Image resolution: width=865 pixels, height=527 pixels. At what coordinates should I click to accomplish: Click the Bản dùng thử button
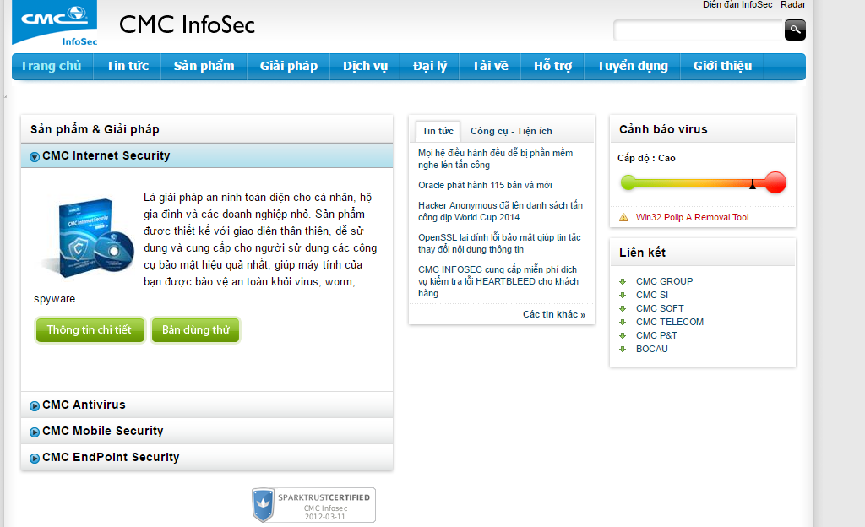[x=195, y=329]
